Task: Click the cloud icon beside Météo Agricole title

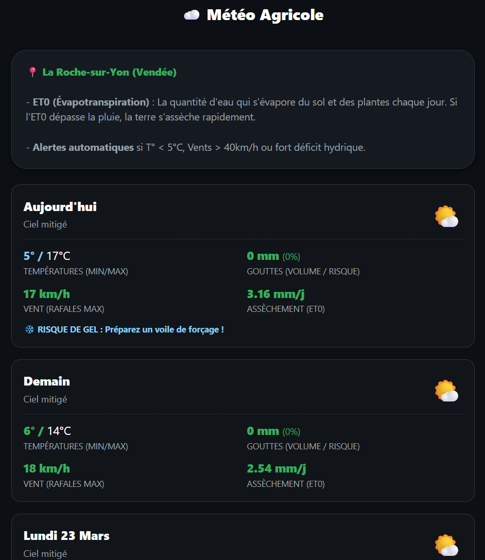Action: coord(191,15)
